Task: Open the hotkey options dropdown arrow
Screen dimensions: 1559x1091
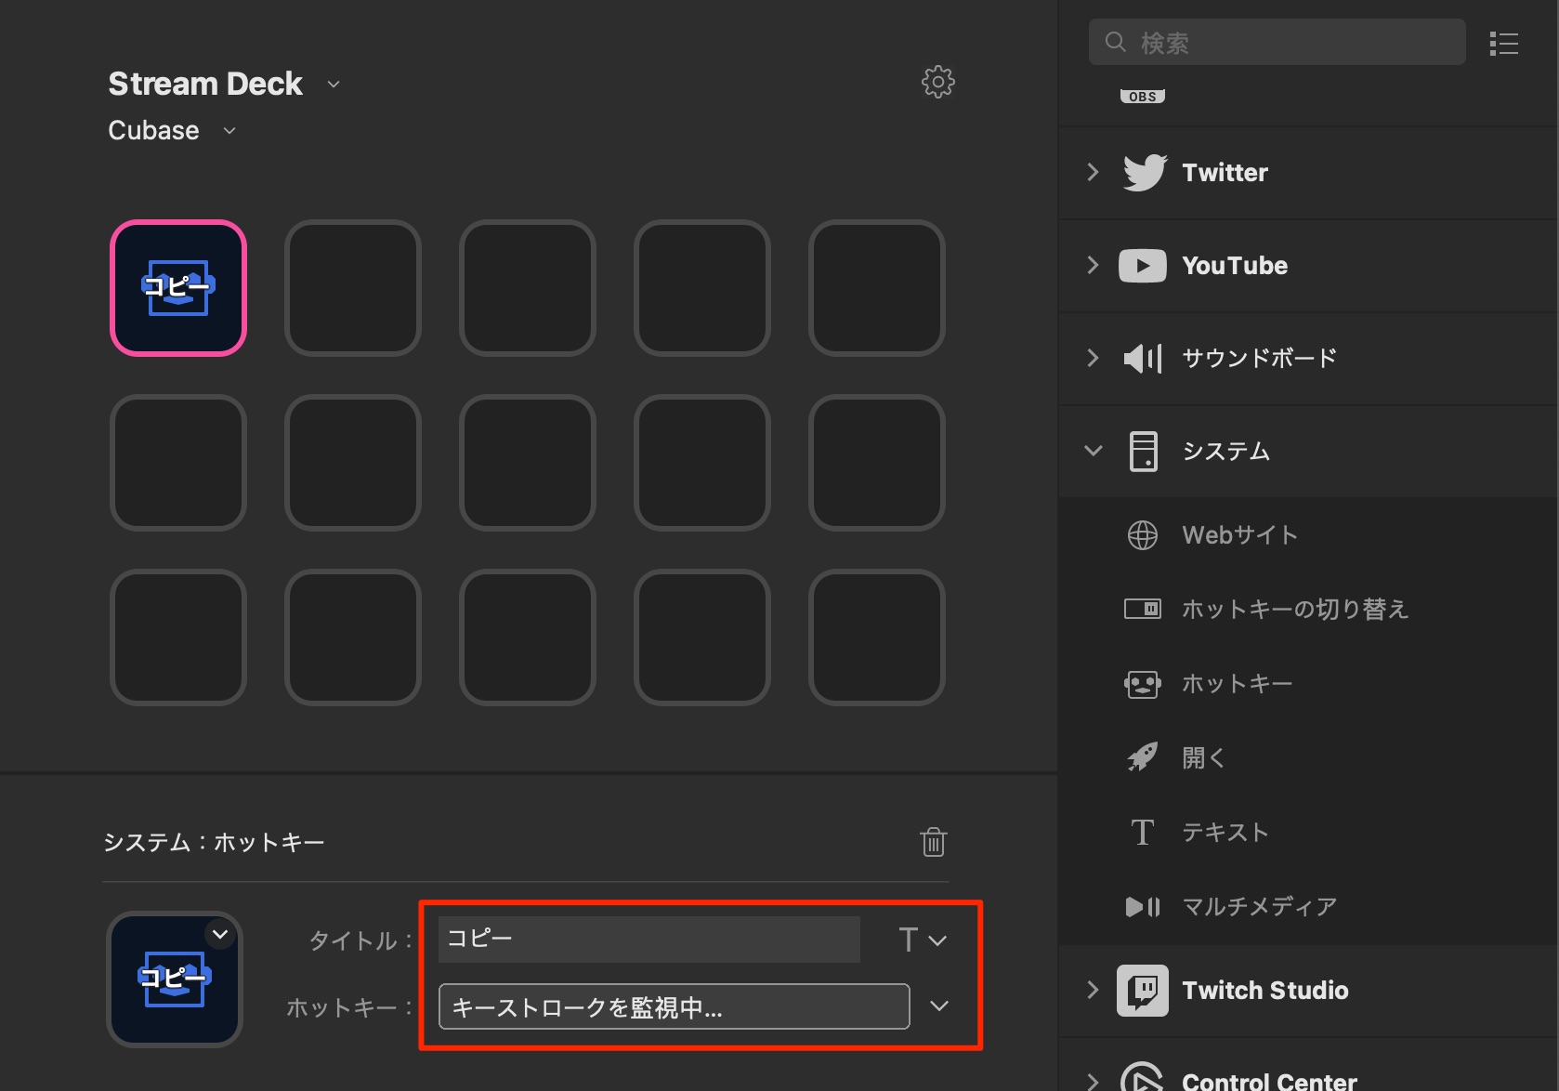Action: coord(939,1006)
